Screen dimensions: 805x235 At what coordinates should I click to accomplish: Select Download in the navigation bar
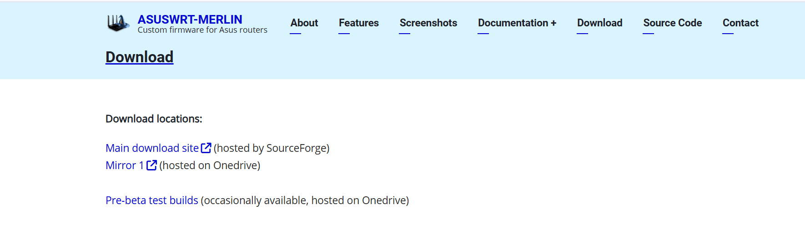click(x=599, y=23)
